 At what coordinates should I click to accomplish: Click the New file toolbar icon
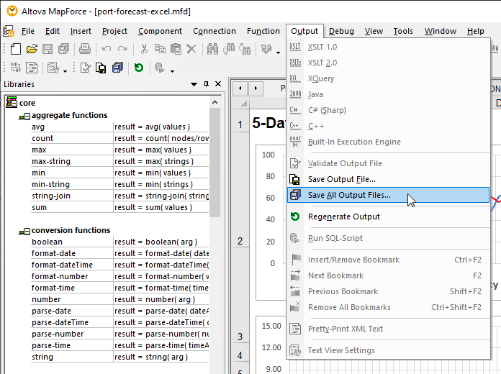click(x=16, y=50)
